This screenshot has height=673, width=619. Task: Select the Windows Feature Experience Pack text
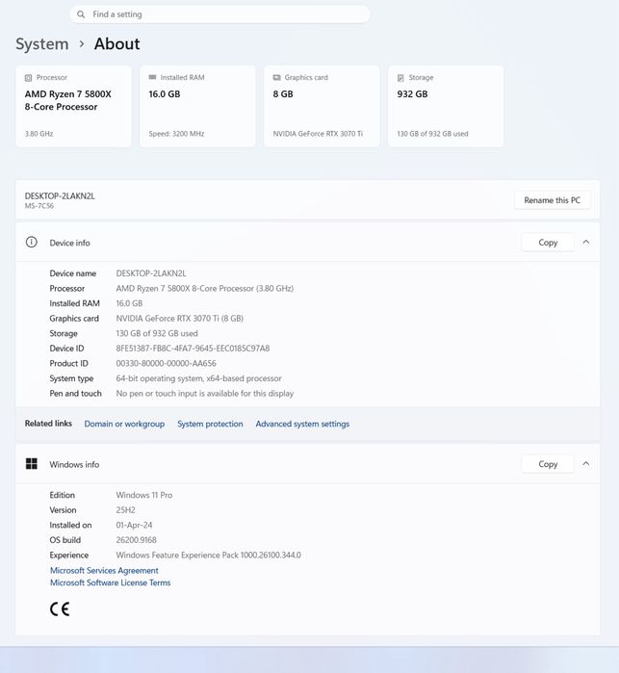click(209, 555)
